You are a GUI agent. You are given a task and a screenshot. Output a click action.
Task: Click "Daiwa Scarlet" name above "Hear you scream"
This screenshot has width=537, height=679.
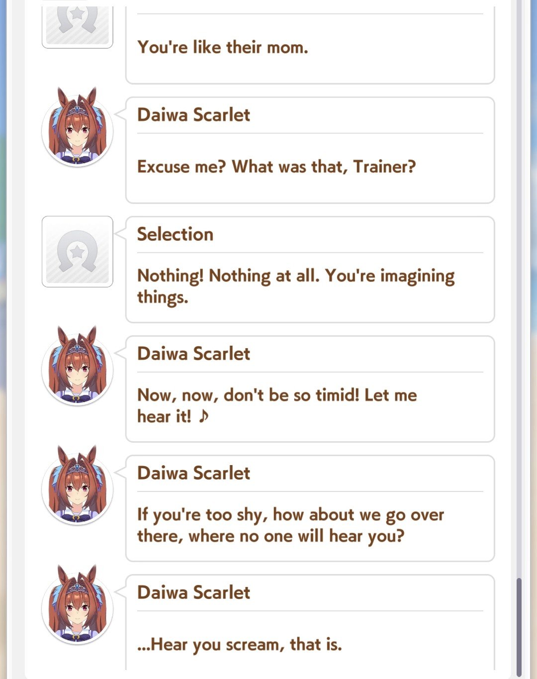(x=193, y=592)
